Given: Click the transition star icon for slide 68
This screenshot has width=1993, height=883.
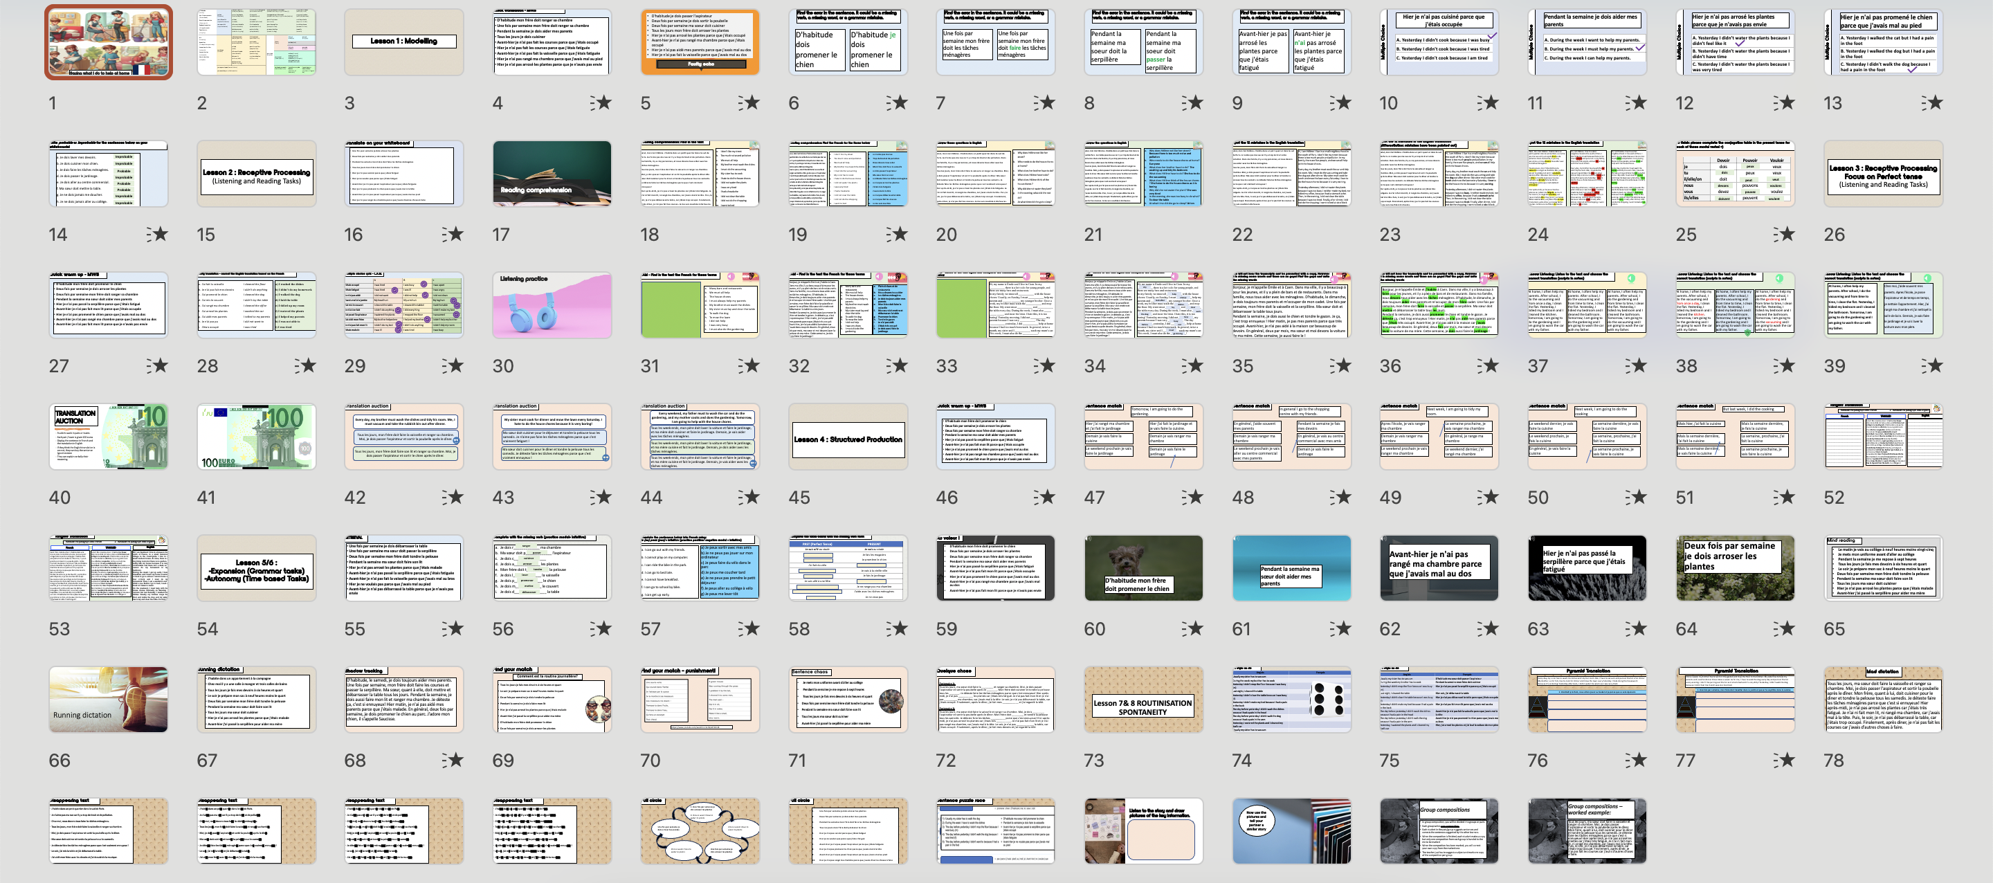Looking at the screenshot, I should pyautogui.click(x=453, y=761).
